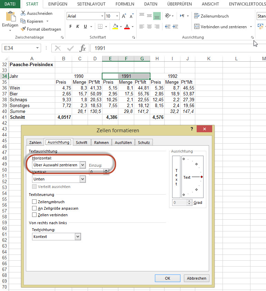Click the Einfügen paste icon

10,17
